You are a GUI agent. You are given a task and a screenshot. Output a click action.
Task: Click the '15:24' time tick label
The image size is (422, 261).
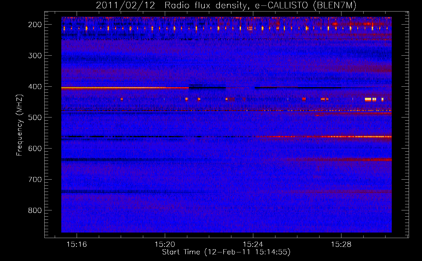[253, 245]
